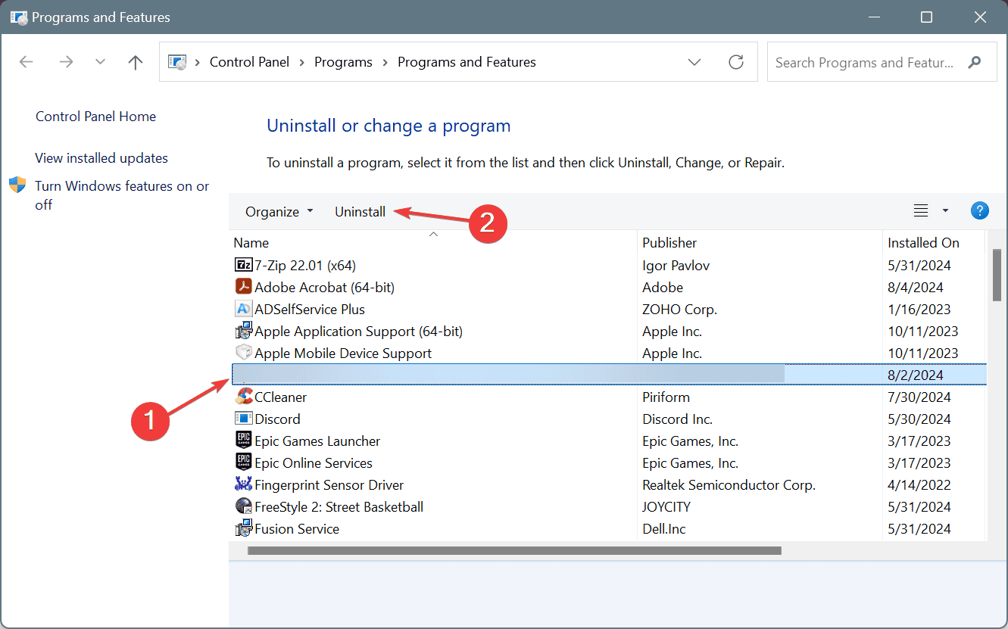
Task: Select the Fingerprint Sensor Driver icon
Action: 243,484
